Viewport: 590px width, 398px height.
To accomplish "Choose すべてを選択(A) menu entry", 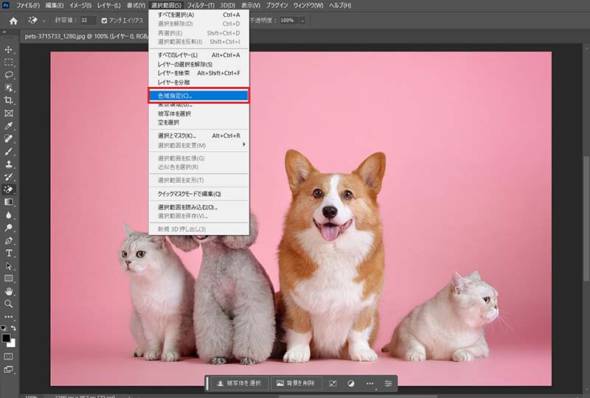I will click(x=198, y=15).
